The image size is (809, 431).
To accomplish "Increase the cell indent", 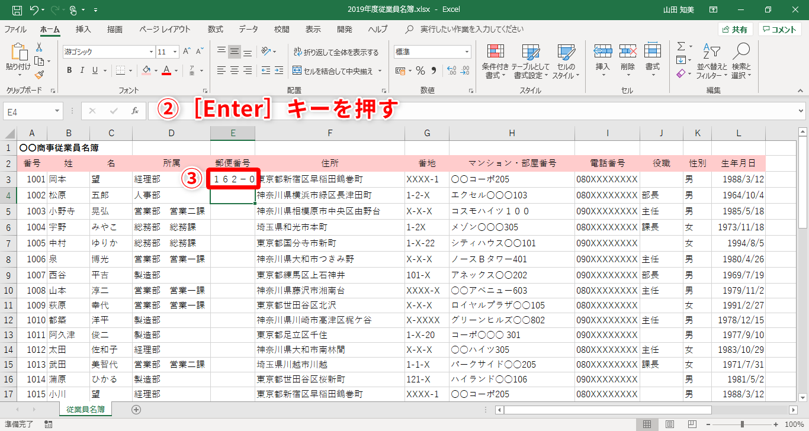I will coord(278,70).
